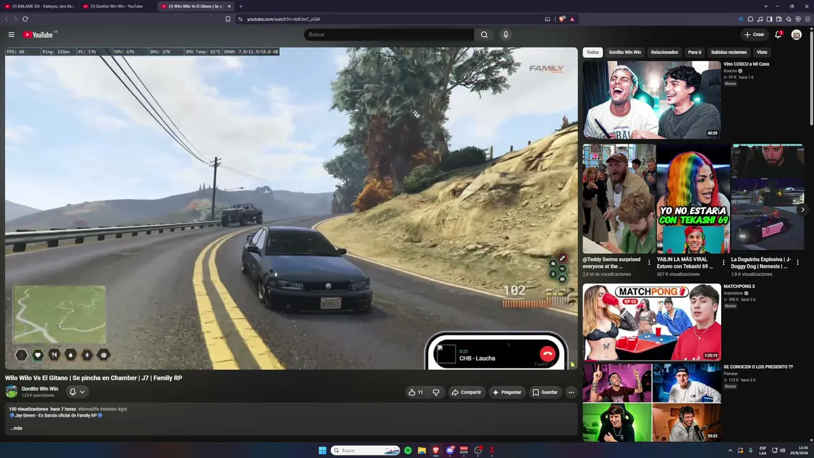
Task: Click the Preguntar button
Action: tap(507, 392)
